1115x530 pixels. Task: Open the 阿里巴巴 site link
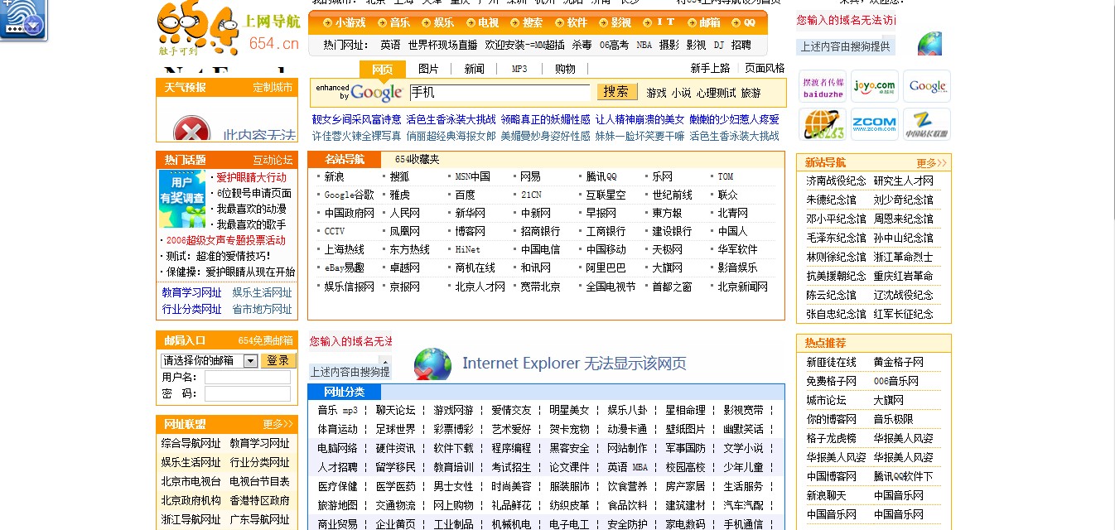(606, 267)
